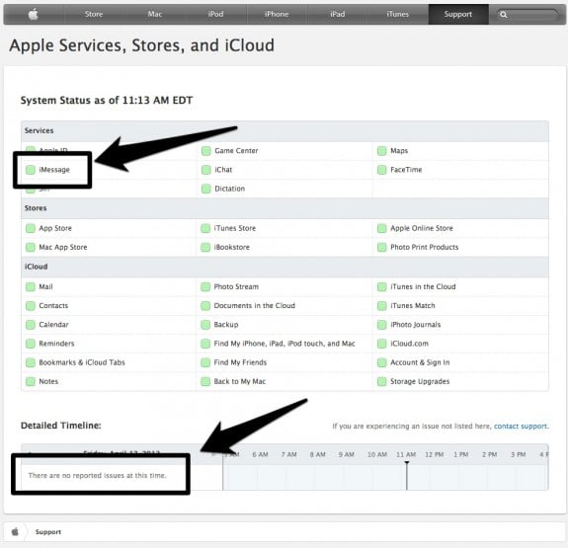568x548 pixels.
Task: Click Bookmarks & iCloud Tabs label
Action: pos(82,362)
